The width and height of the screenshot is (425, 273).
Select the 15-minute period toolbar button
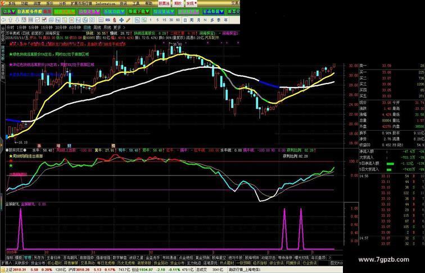tap(164, 20)
